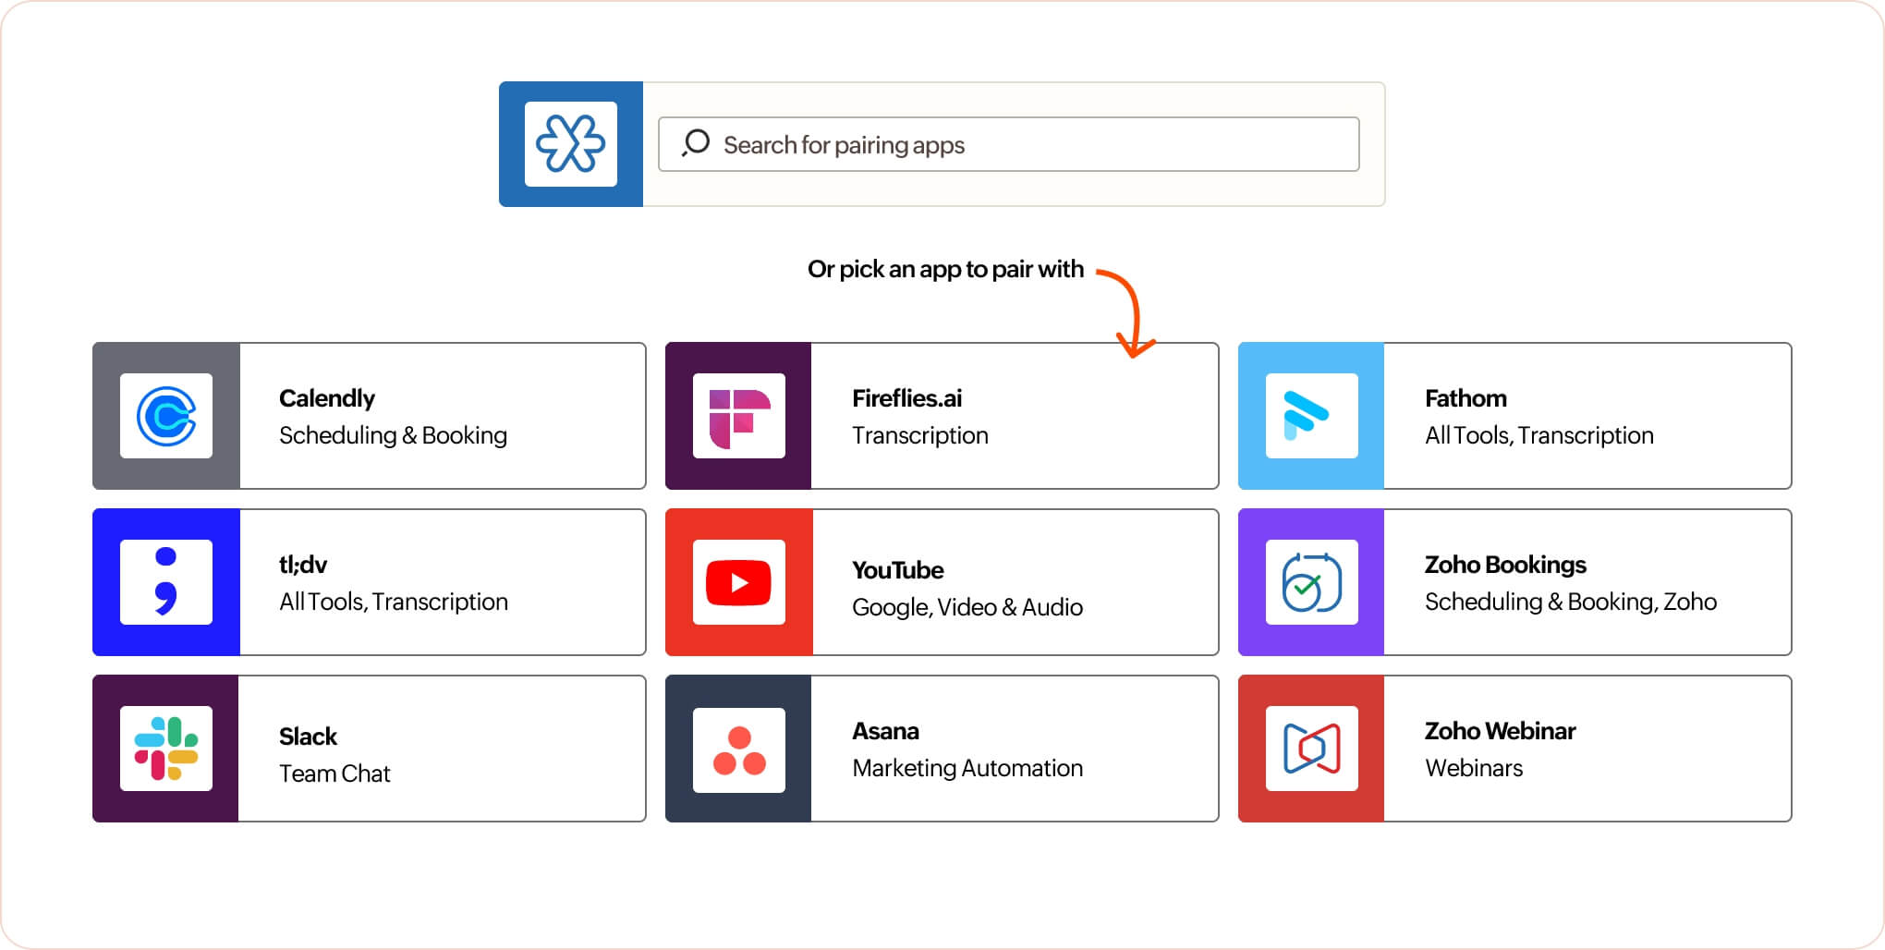Image resolution: width=1885 pixels, height=950 pixels.
Task: Click the Slack logo icon
Action: pos(166,749)
